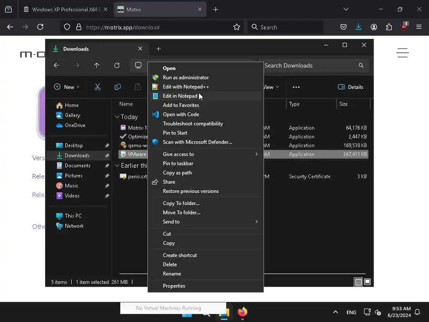Select Scan with Microsoft Defender
This screenshot has width=429, height=322.
click(x=205, y=142)
